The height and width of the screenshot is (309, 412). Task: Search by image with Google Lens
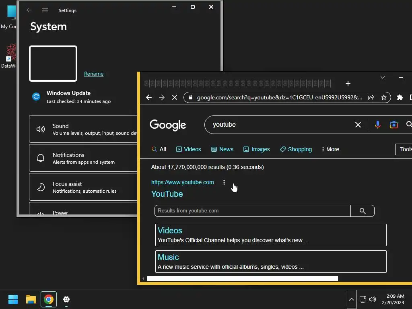[x=393, y=125]
